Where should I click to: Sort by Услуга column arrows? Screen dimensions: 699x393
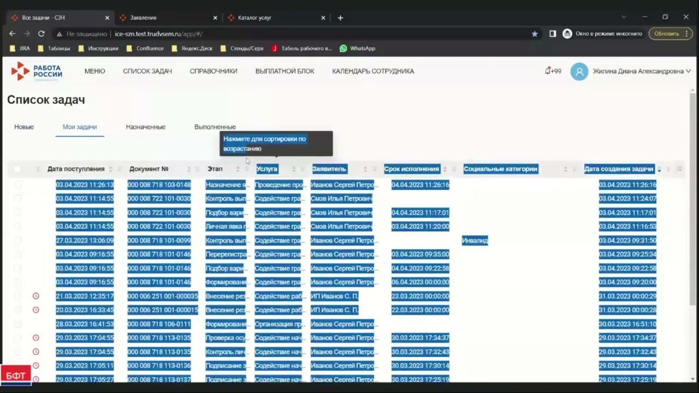[x=294, y=169]
